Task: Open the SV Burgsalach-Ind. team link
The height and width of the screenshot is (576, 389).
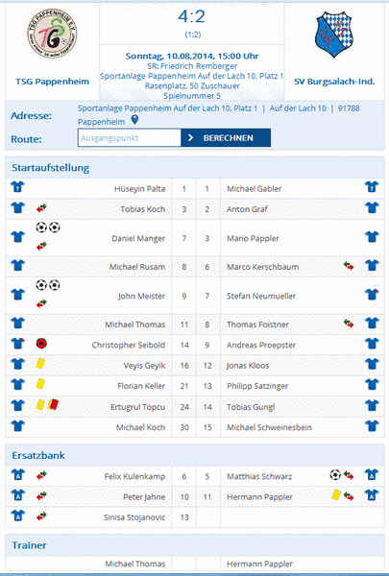Action: click(x=334, y=82)
